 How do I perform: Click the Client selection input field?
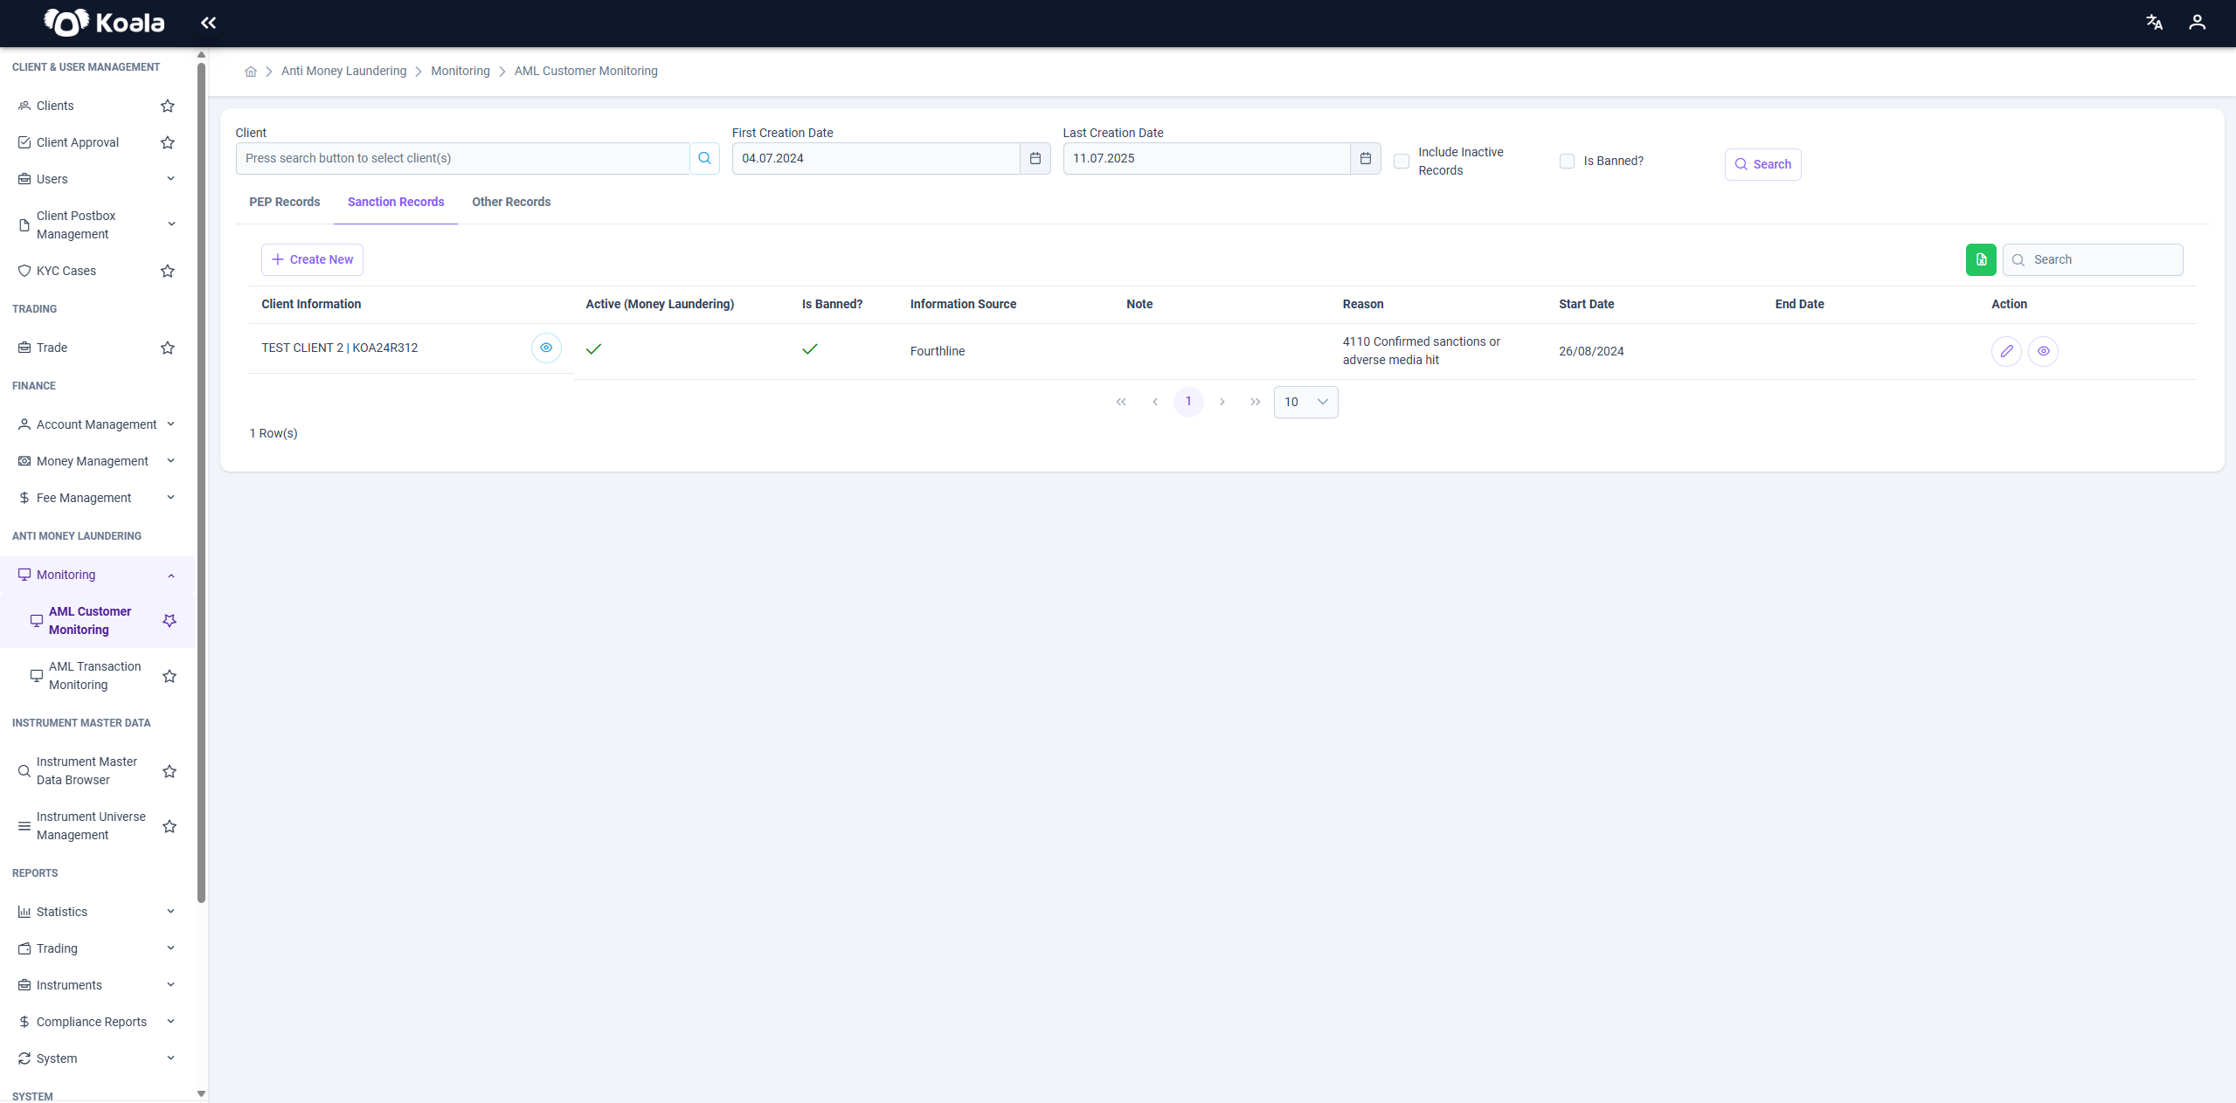[462, 158]
